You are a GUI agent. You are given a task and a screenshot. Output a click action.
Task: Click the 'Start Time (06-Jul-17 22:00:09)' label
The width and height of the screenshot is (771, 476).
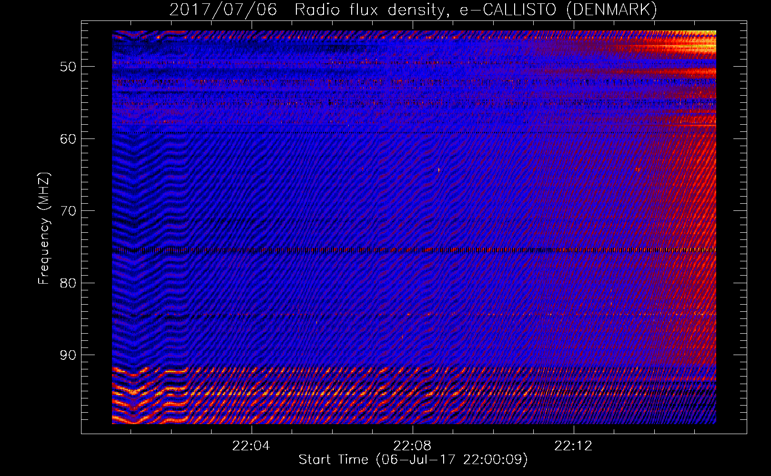[x=413, y=460]
